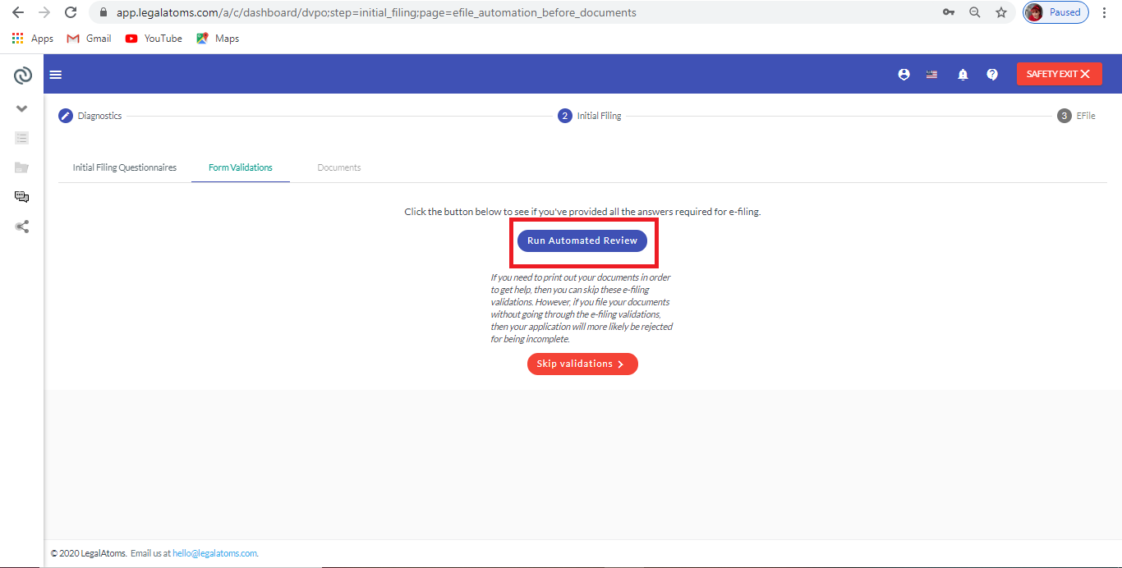Viewport: 1122px width, 568px height.
Task: Open the Chrome three-dot menu
Action: pos(1105,12)
